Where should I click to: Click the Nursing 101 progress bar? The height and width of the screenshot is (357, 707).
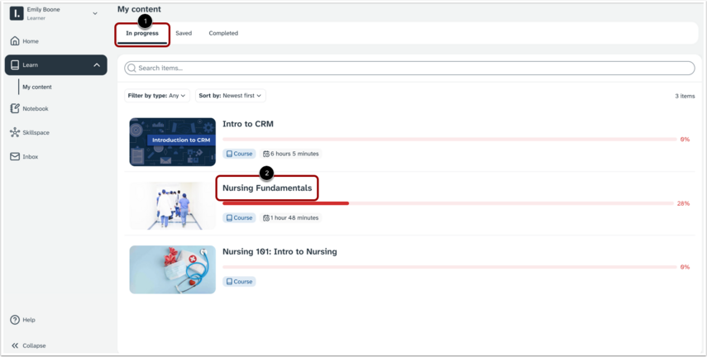pos(450,267)
